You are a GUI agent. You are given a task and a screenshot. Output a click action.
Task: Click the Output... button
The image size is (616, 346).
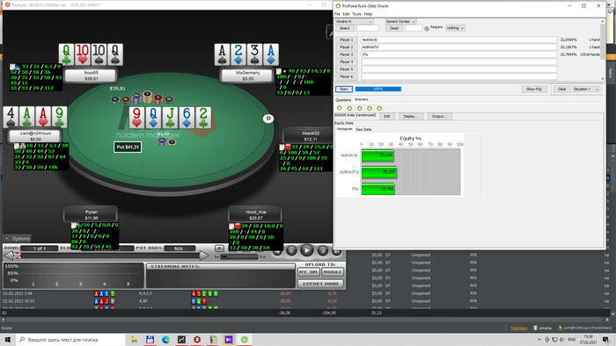pyautogui.click(x=439, y=117)
